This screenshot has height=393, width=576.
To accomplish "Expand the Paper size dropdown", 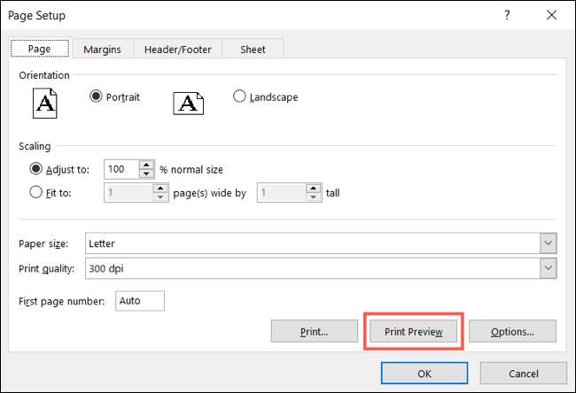I will pos(548,243).
